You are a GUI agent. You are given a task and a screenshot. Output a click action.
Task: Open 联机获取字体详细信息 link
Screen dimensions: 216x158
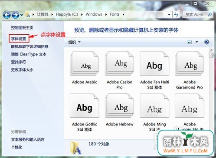coord(29,46)
